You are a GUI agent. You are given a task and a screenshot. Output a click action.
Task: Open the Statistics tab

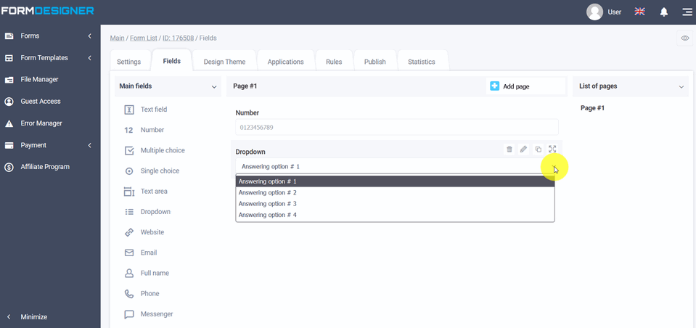[x=421, y=62]
